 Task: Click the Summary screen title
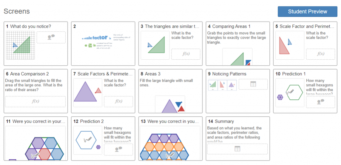tap(224, 121)
